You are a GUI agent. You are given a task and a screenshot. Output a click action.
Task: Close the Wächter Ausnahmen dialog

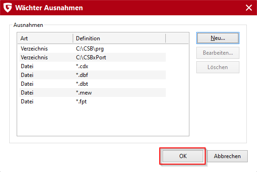[x=249, y=7]
